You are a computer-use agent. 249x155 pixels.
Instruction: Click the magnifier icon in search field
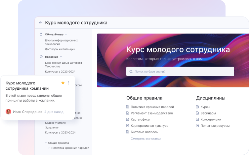pyautogui.click(x=131, y=72)
